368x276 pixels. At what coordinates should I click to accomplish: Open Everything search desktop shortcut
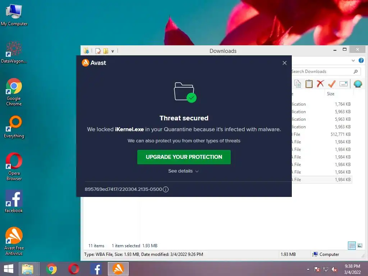pyautogui.click(x=14, y=127)
